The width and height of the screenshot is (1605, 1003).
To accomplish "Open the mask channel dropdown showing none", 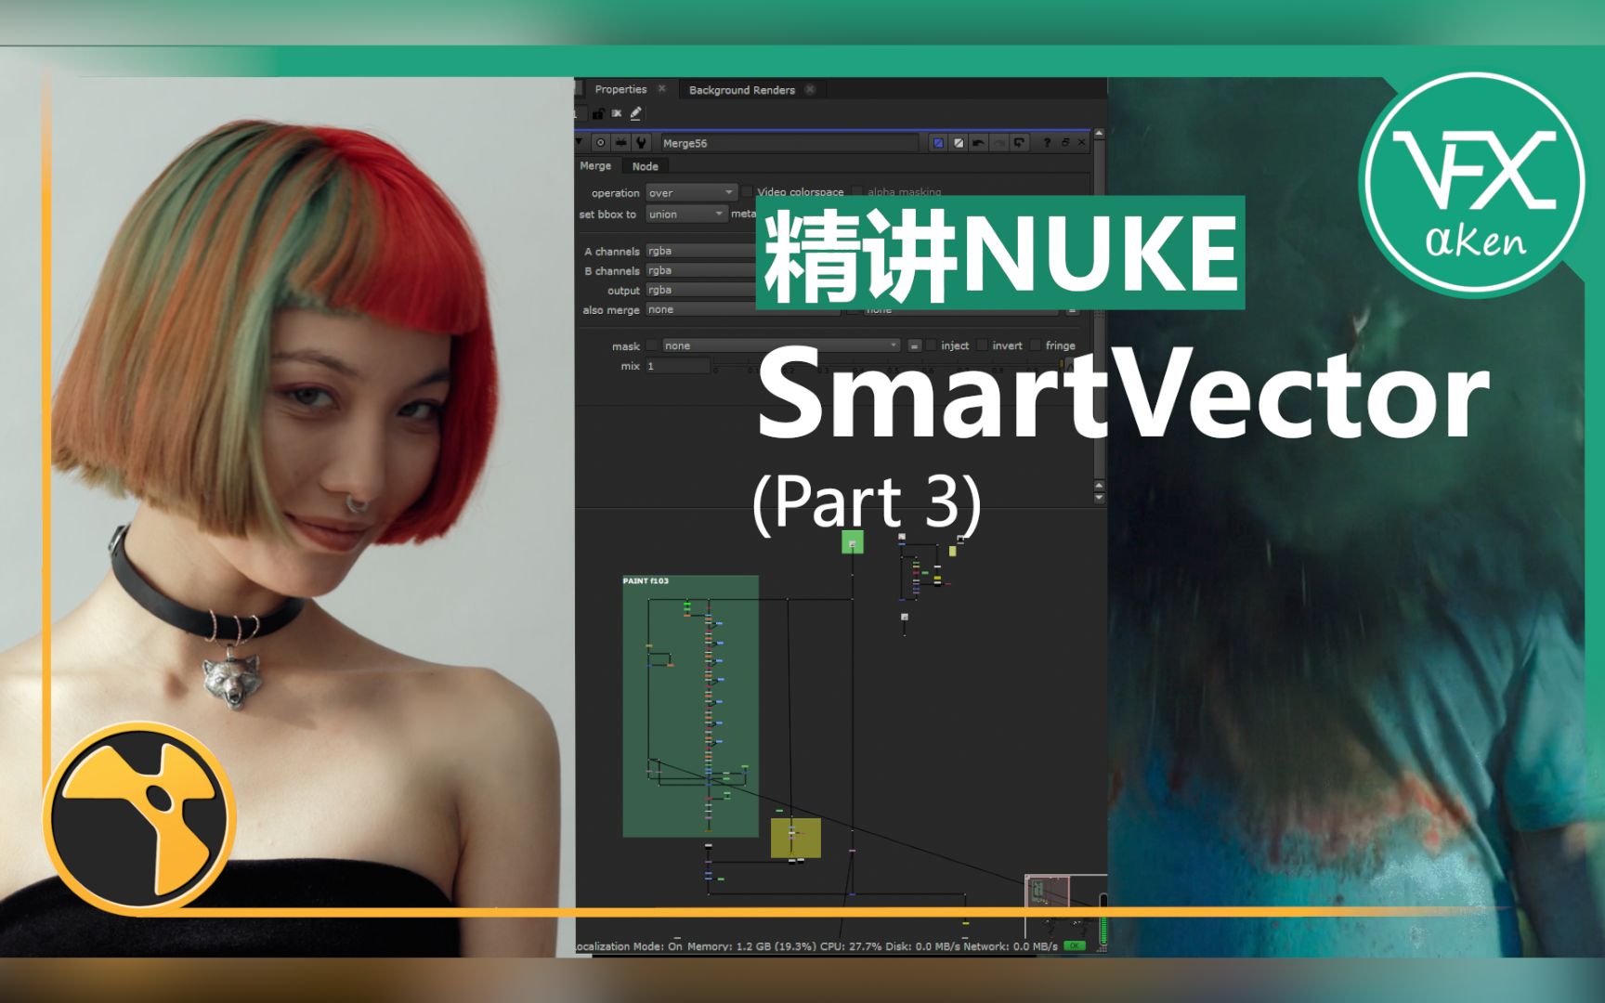I will coord(782,345).
